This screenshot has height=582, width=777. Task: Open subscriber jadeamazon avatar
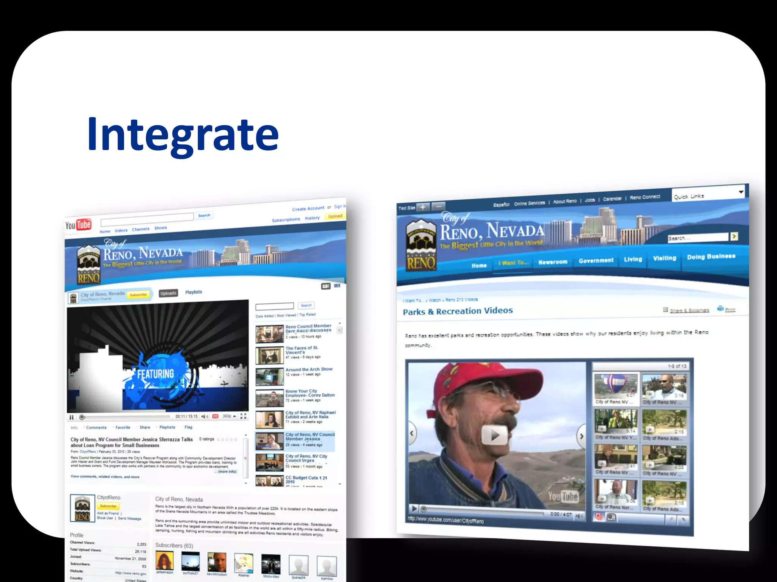(x=165, y=560)
